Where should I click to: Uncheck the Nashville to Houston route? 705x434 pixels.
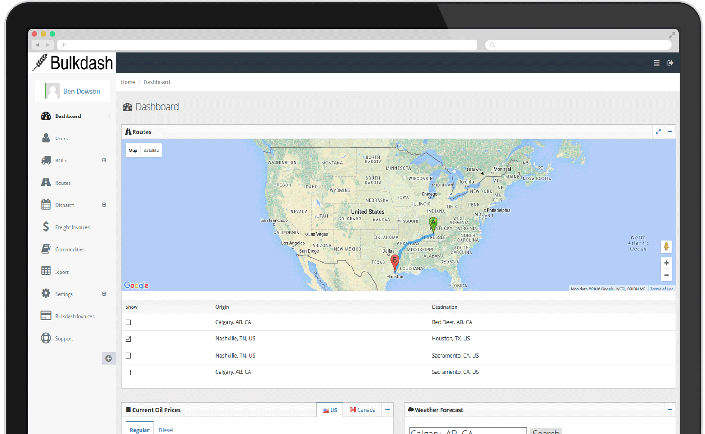[128, 339]
